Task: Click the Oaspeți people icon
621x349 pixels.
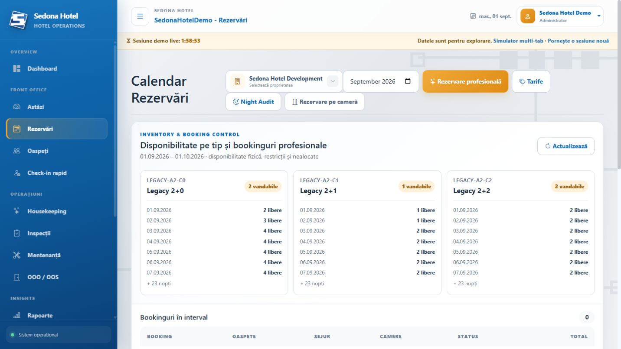Action: 17,151
